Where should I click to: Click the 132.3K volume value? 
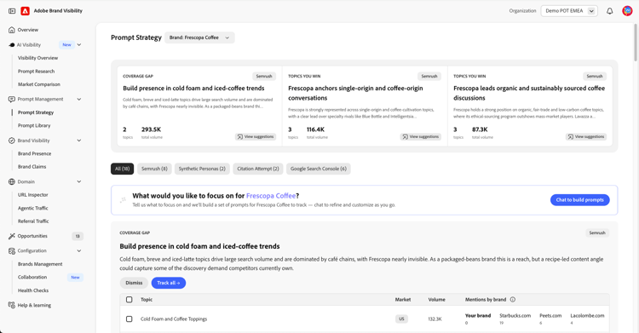tap(435, 319)
